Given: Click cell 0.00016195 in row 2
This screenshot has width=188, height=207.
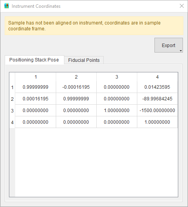Looking at the screenshot, I should click(35, 99).
